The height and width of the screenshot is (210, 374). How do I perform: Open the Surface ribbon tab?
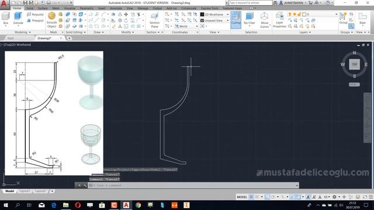[x=43, y=8]
